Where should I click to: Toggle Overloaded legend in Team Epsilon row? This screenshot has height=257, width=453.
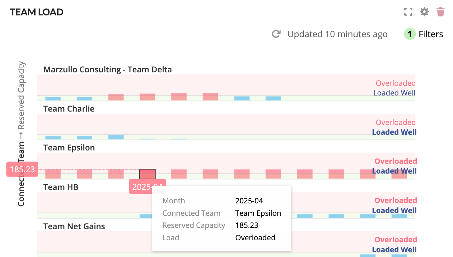pyautogui.click(x=396, y=161)
